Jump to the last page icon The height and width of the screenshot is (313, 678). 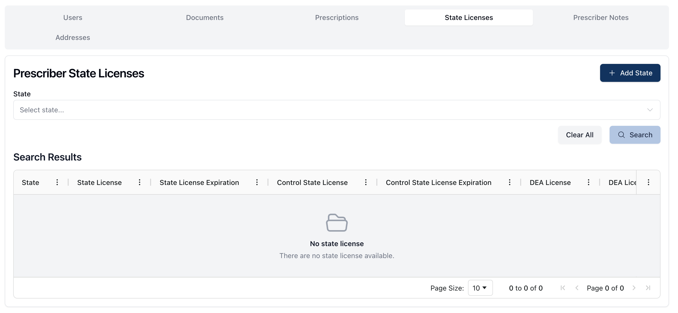648,288
